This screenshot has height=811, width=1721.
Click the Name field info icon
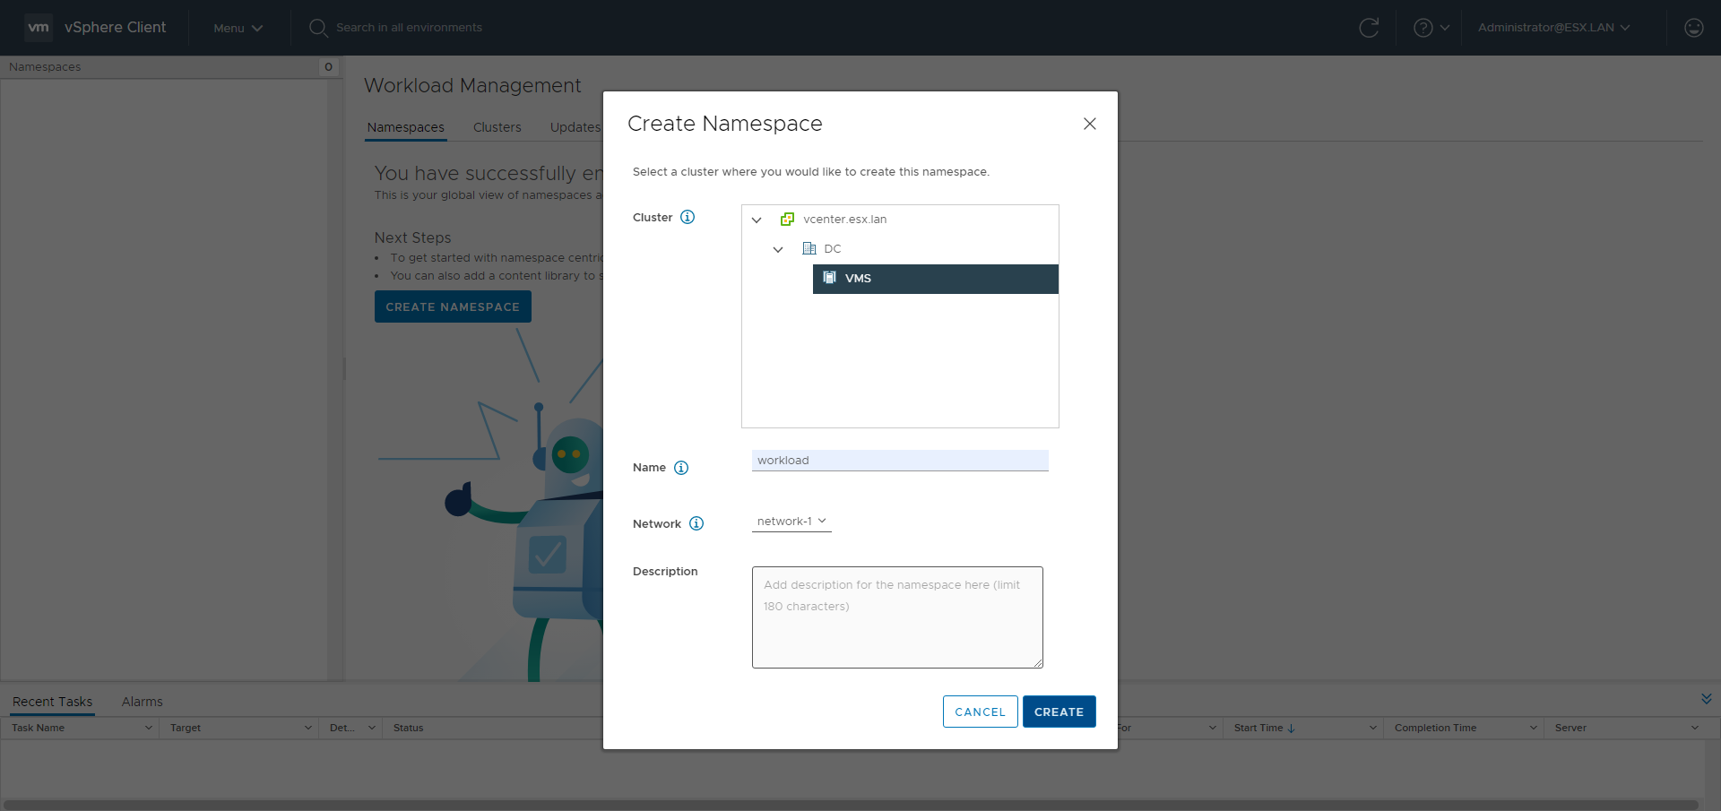click(681, 468)
